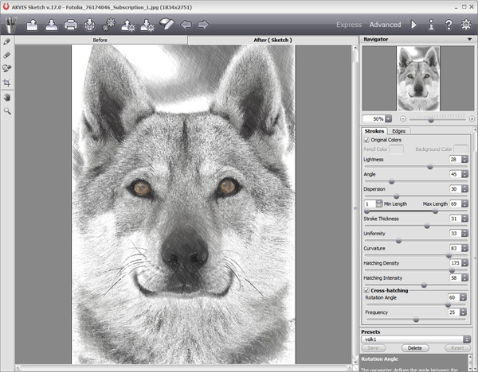Select the Crop tool
This screenshot has height=372, width=478.
click(7, 83)
